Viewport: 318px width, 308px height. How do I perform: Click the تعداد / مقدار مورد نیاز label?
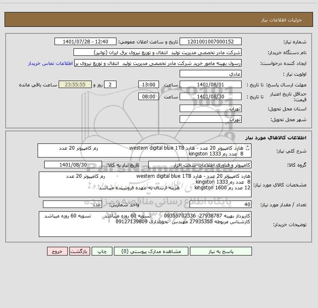pos(283,205)
